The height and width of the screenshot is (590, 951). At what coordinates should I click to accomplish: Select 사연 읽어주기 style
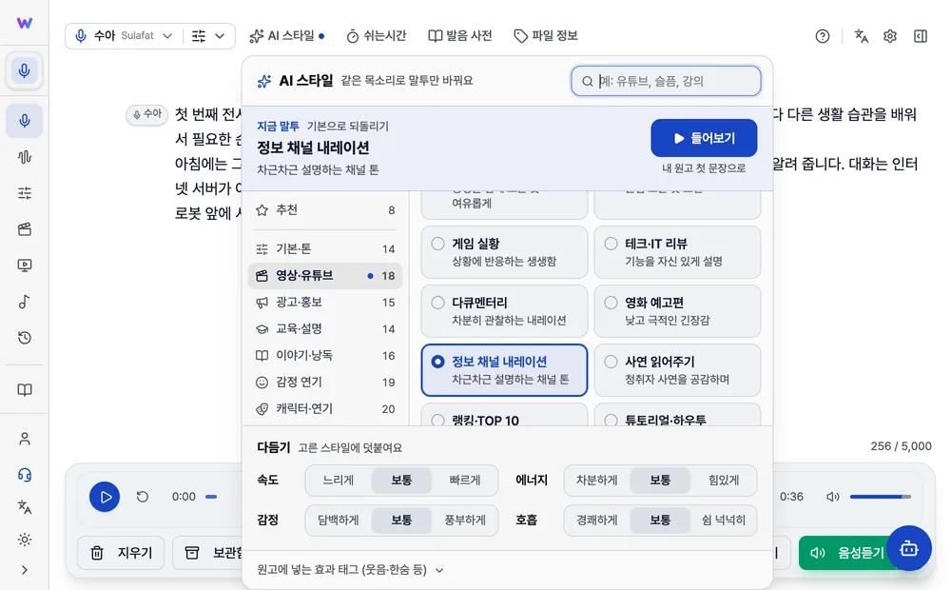(677, 370)
